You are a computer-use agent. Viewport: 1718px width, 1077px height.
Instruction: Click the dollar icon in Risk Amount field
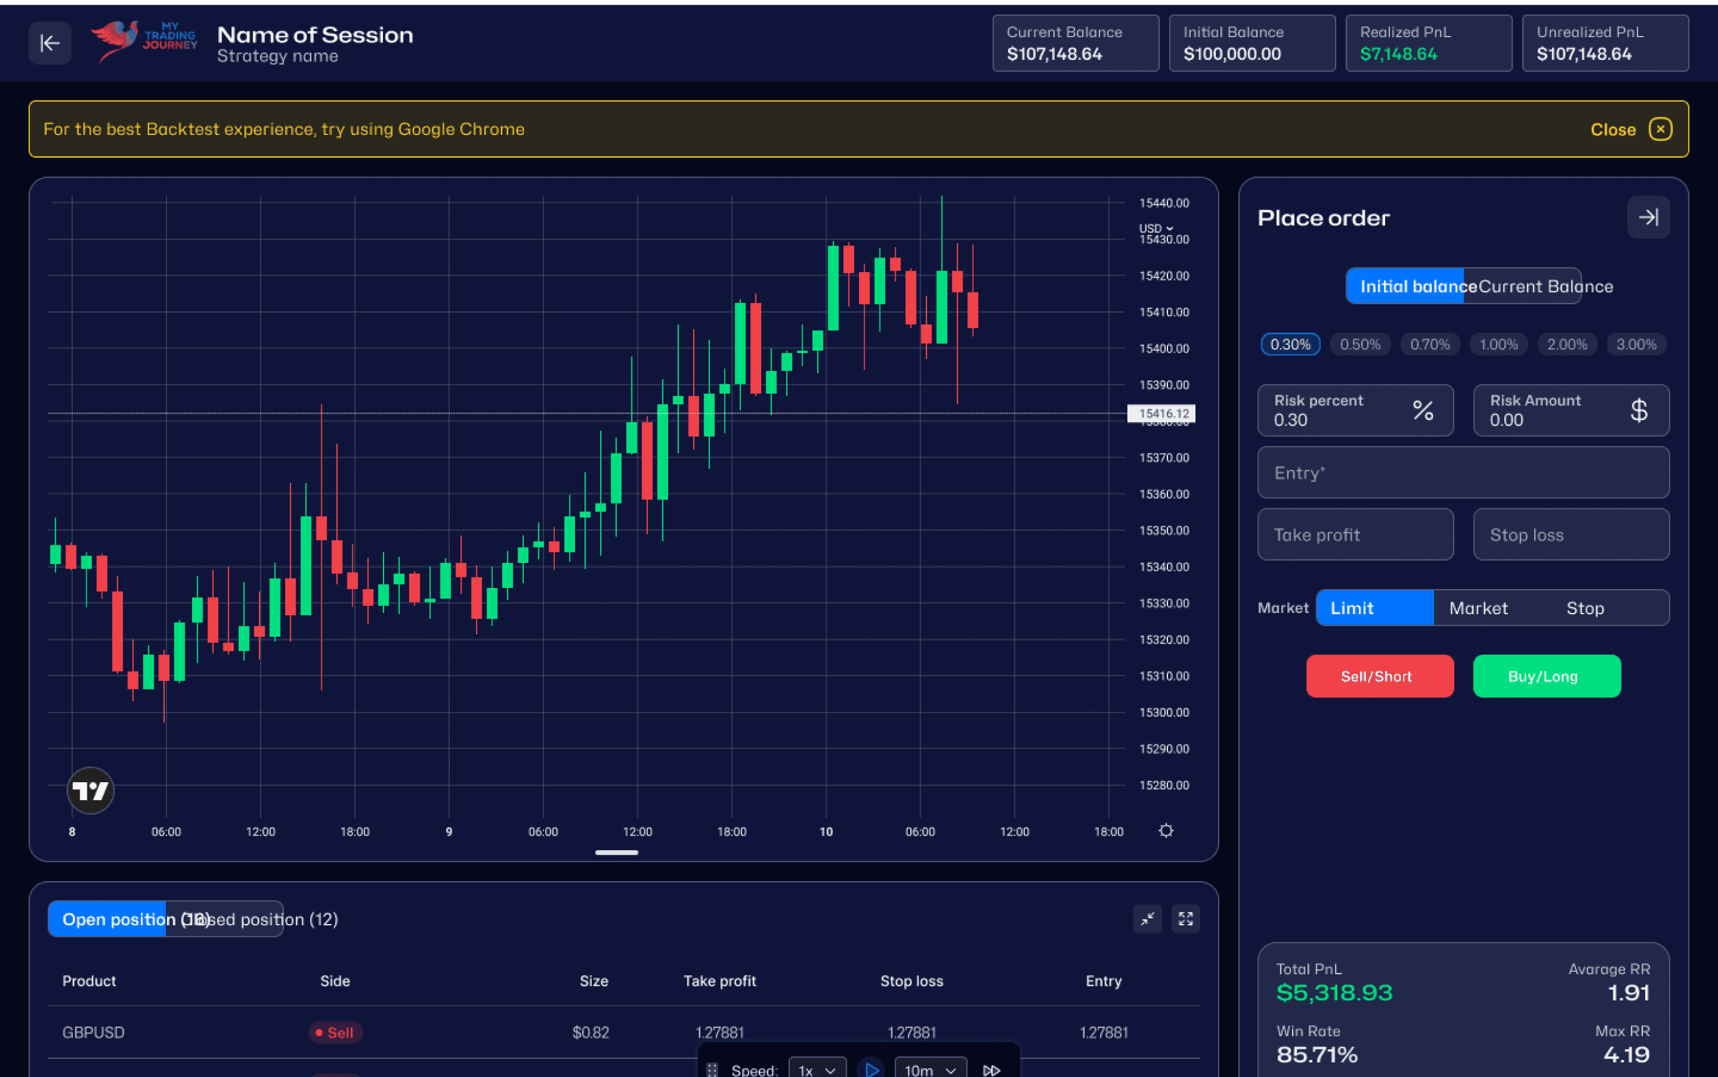[1639, 411]
